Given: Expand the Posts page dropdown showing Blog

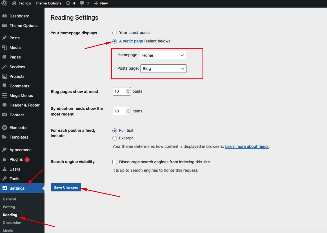Looking at the screenshot, I should [163, 69].
